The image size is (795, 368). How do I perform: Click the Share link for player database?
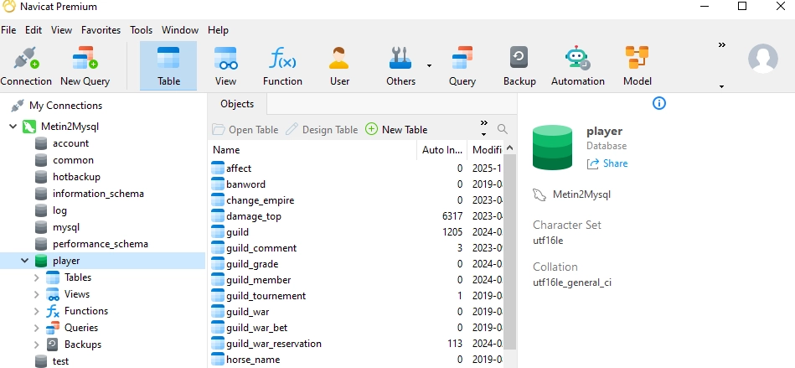point(607,163)
